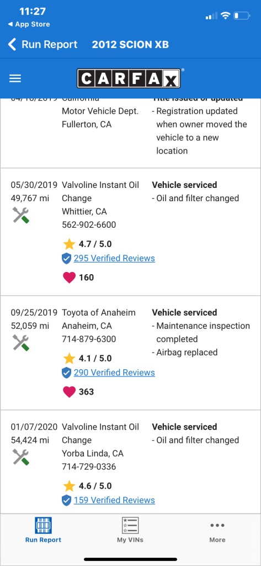The width and height of the screenshot is (261, 566).
Task: Switch to the My VINs tab
Action: 130,530
